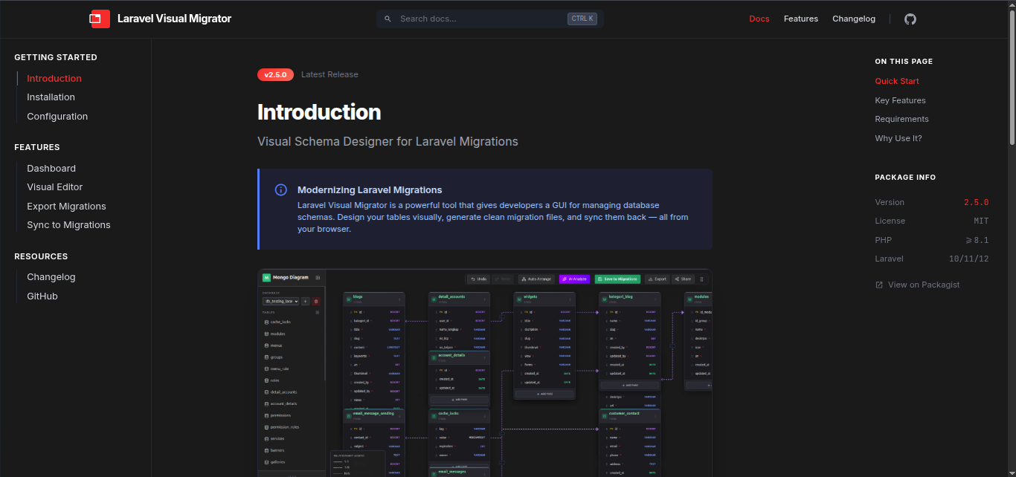The width and height of the screenshot is (1016, 477).
Task: Open Changelog in the top navigation bar
Action: [x=854, y=19]
